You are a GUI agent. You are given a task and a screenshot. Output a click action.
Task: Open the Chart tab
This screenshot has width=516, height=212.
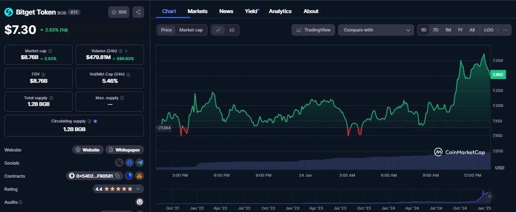(169, 11)
